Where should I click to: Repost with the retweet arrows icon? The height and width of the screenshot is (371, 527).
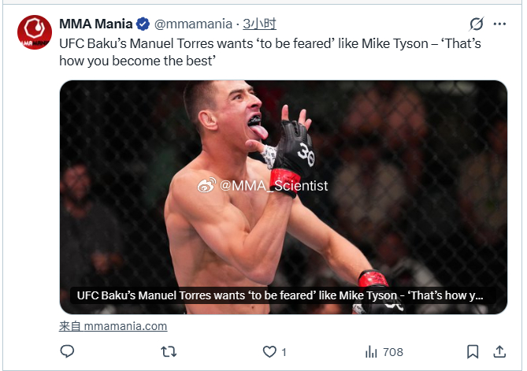click(169, 352)
